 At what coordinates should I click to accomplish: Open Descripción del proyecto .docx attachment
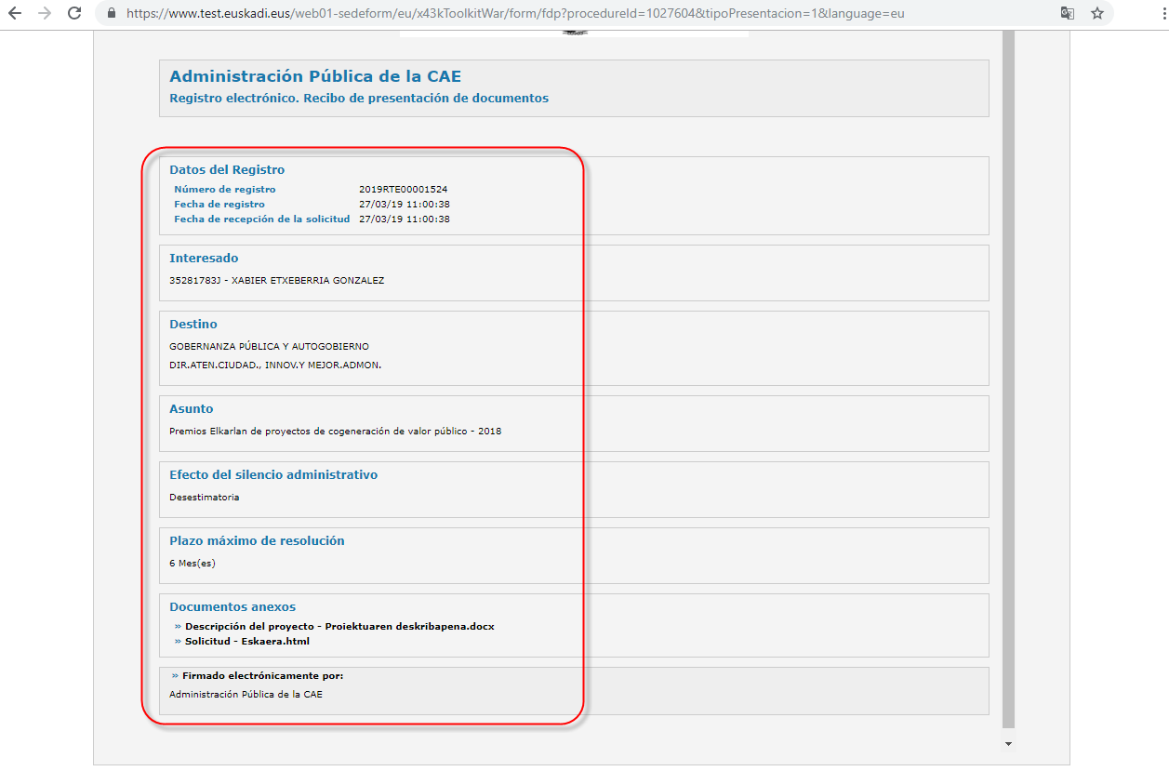(339, 627)
